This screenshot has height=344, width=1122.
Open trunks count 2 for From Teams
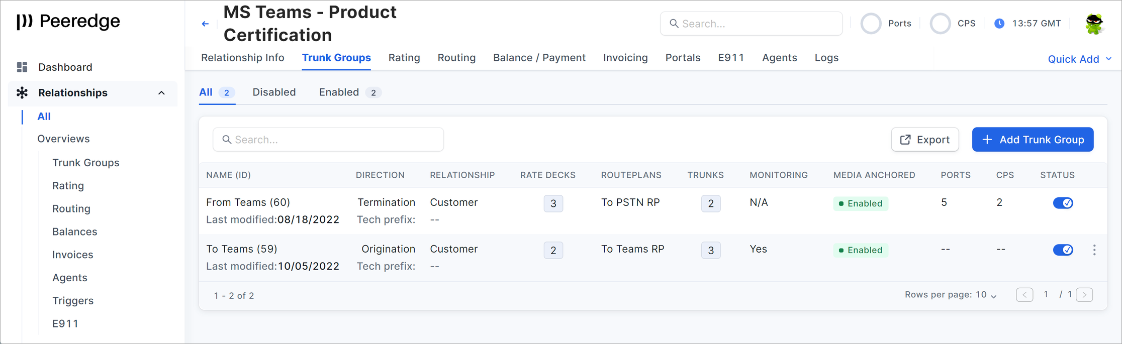click(711, 203)
